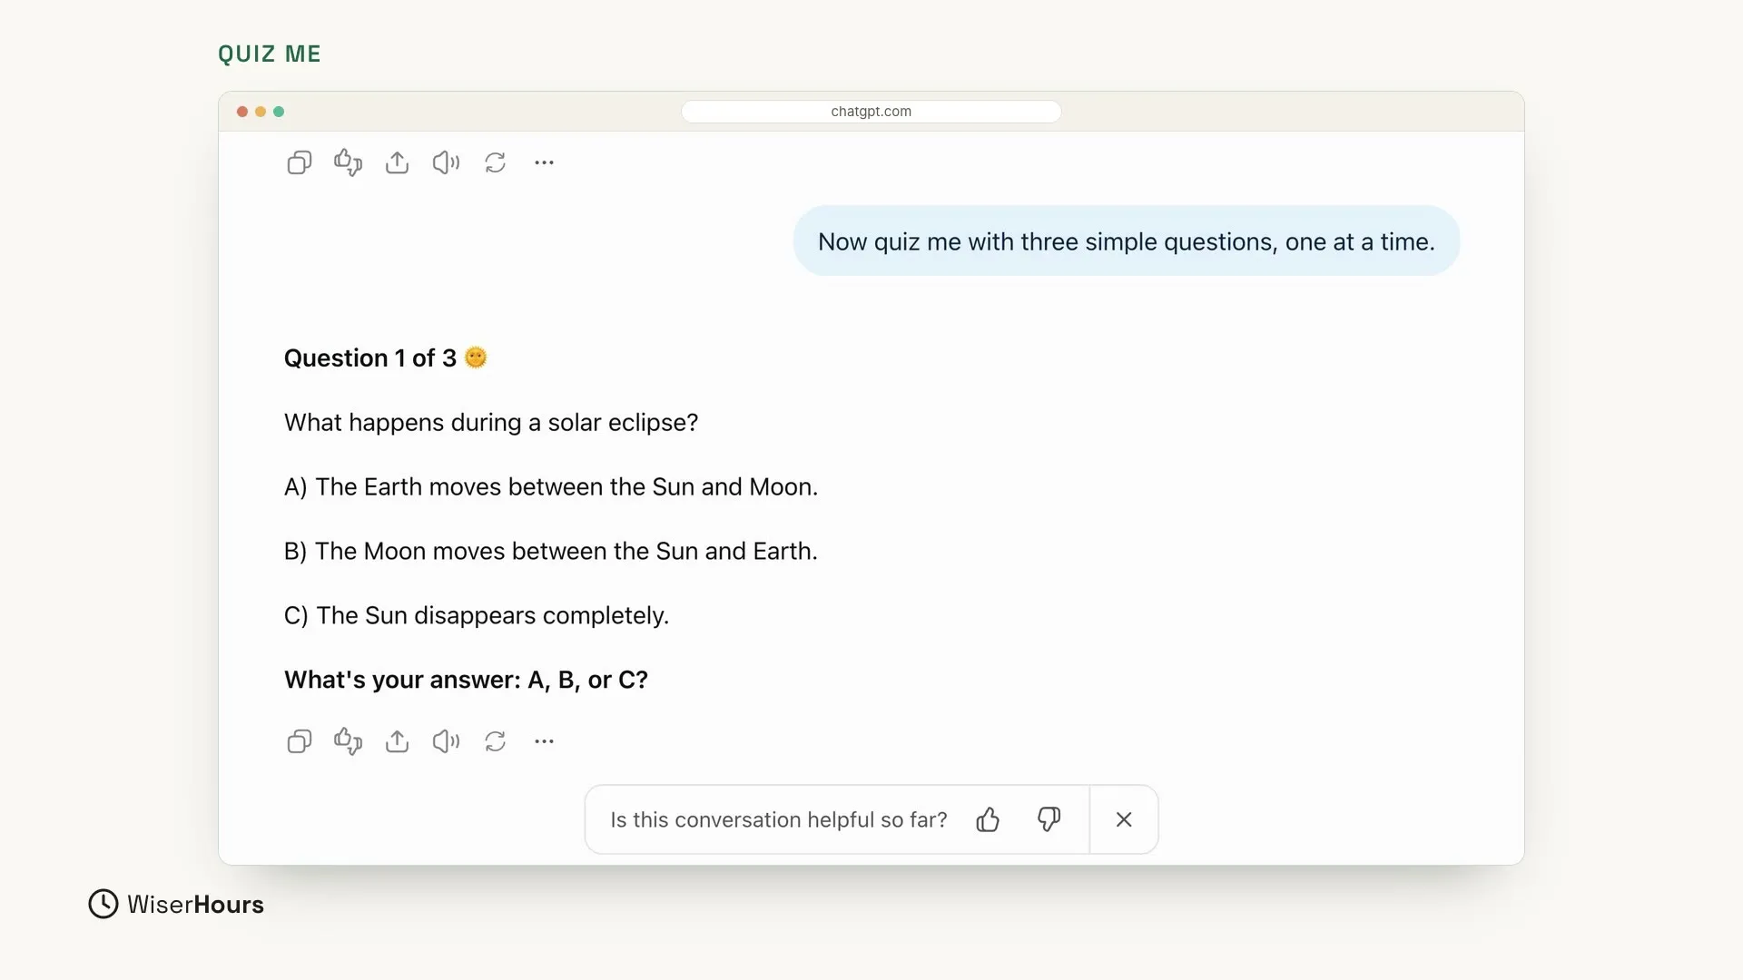Screen dimensions: 1743x980
Task: Select answer A about Earth moving between
Action: 550,486
